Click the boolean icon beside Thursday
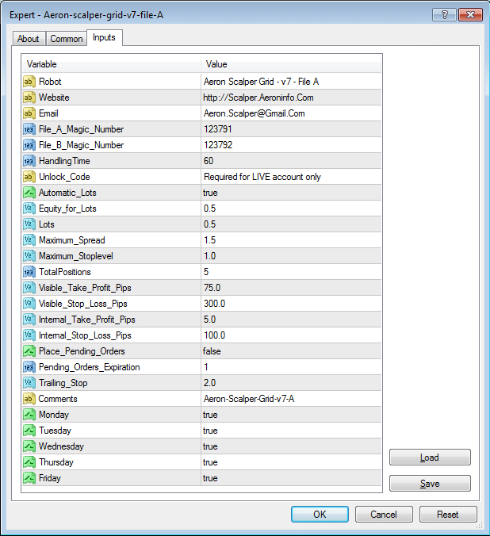Viewport: 490px width, 536px height. click(29, 462)
